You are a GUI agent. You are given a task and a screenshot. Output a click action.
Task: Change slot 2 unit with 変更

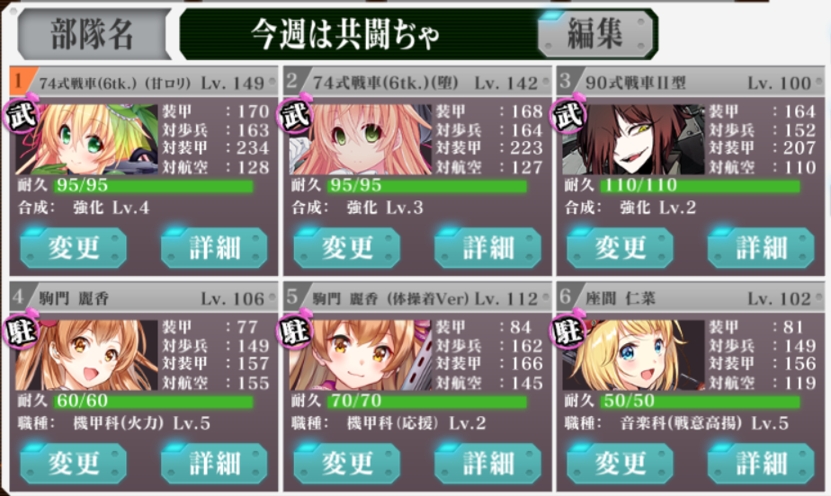347,248
